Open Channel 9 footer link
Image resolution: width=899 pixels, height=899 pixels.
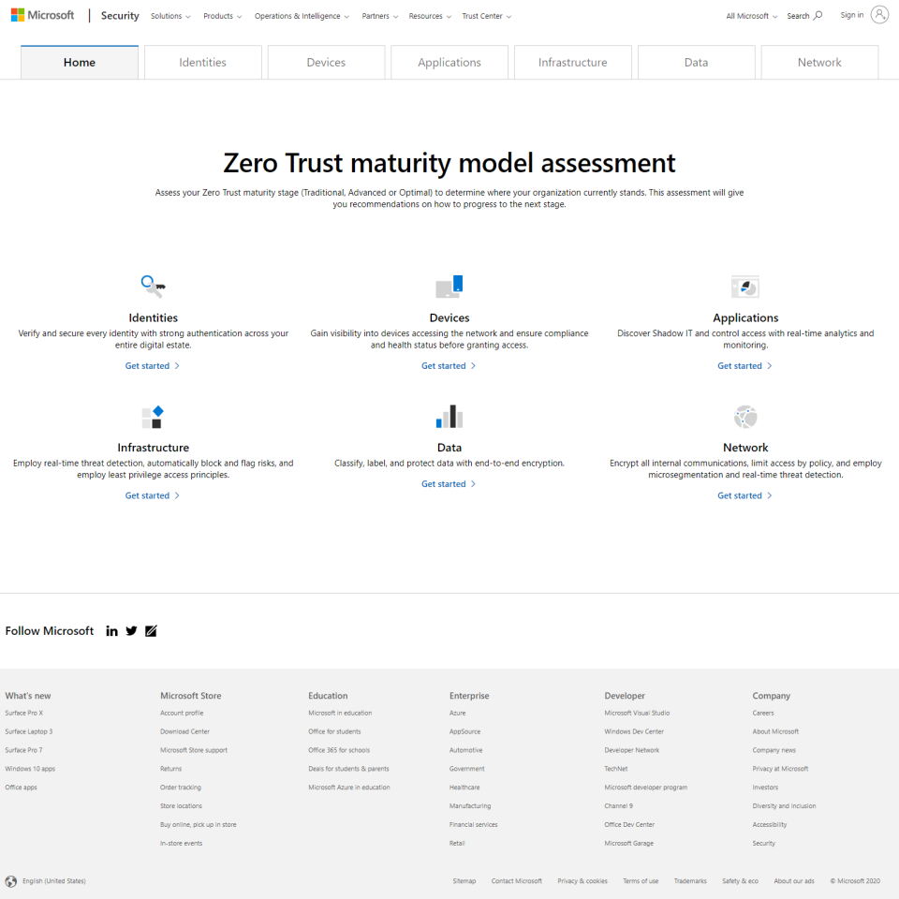pos(619,806)
